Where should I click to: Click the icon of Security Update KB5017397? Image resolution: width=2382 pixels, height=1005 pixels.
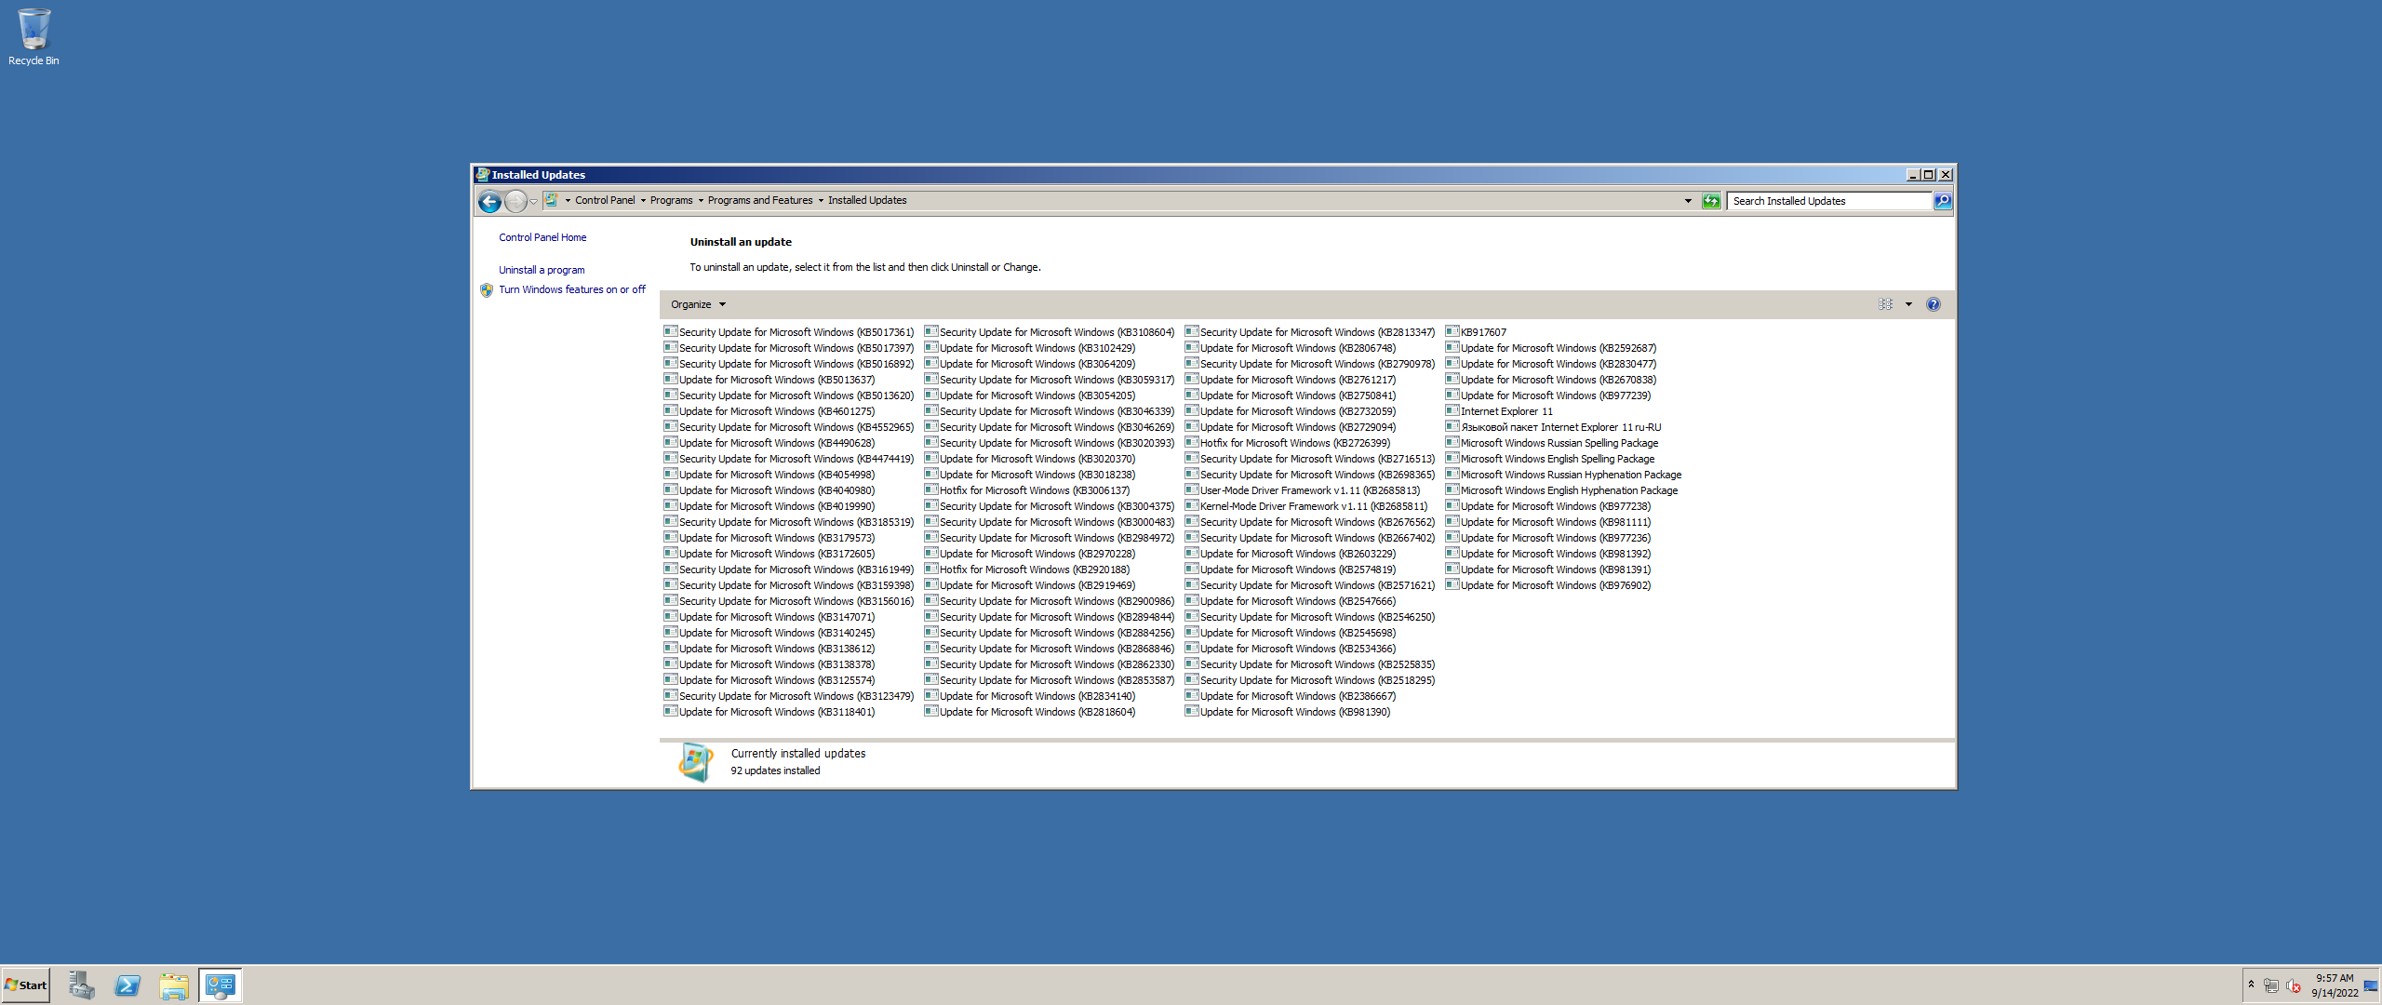670,347
